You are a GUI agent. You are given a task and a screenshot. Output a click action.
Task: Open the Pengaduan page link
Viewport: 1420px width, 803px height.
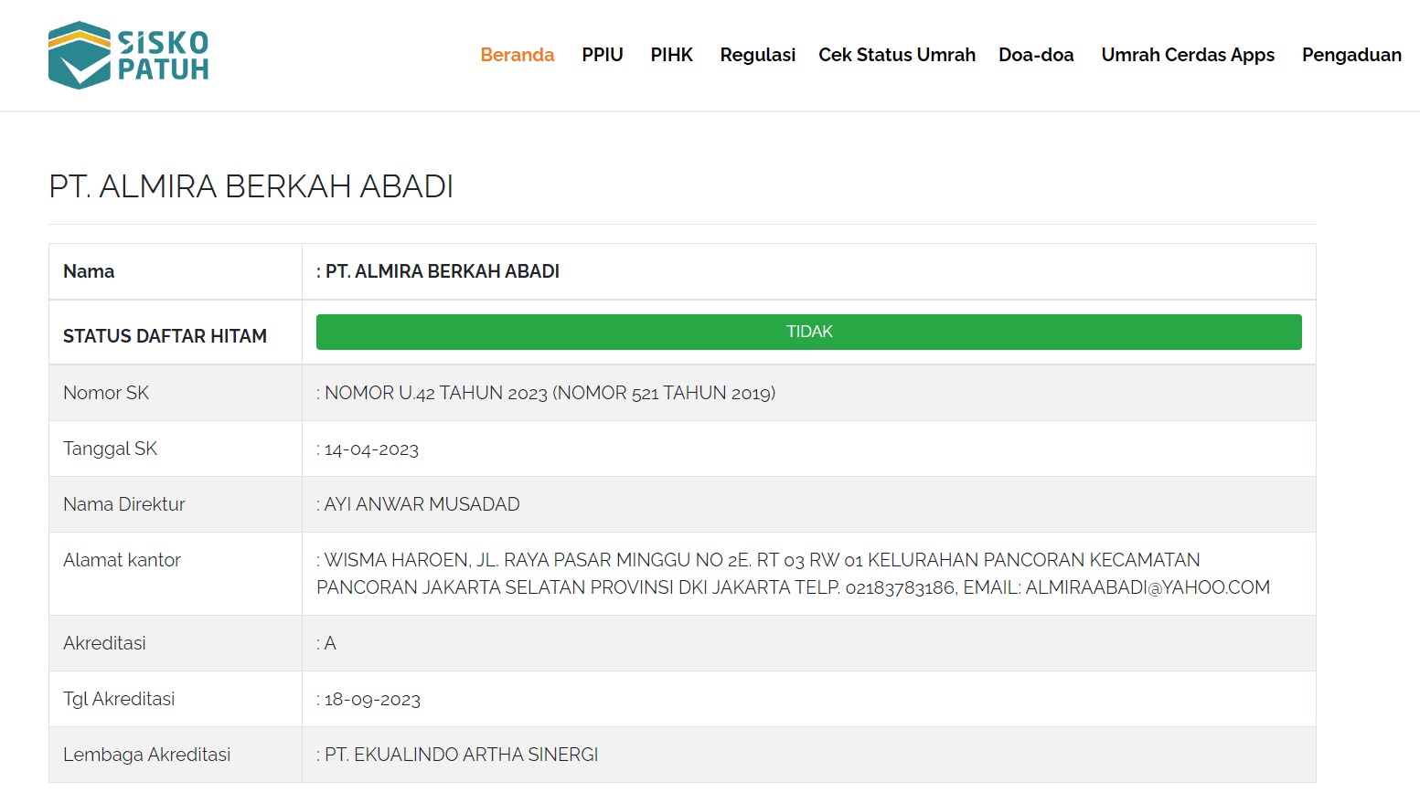coord(1351,55)
